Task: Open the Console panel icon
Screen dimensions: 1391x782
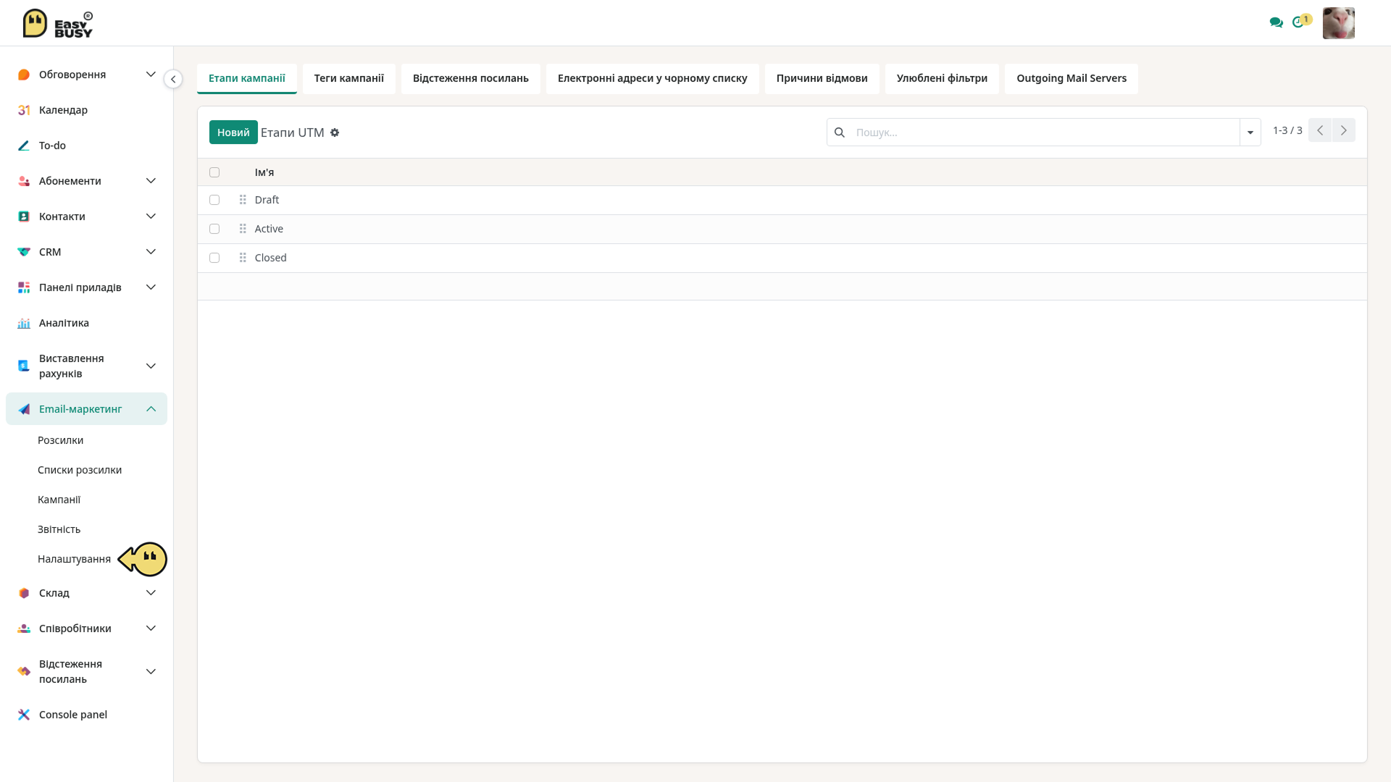Action: (24, 715)
